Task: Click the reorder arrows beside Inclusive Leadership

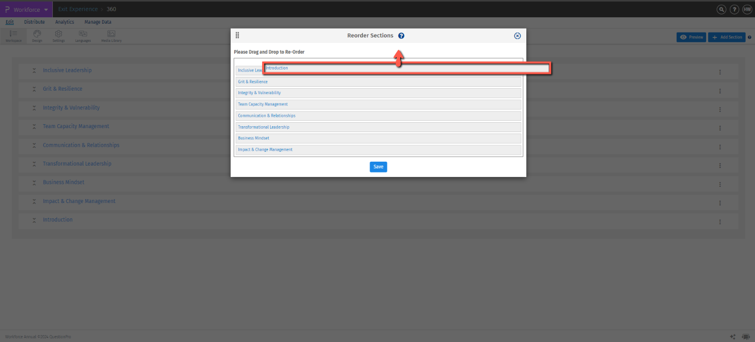Action: click(34, 70)
